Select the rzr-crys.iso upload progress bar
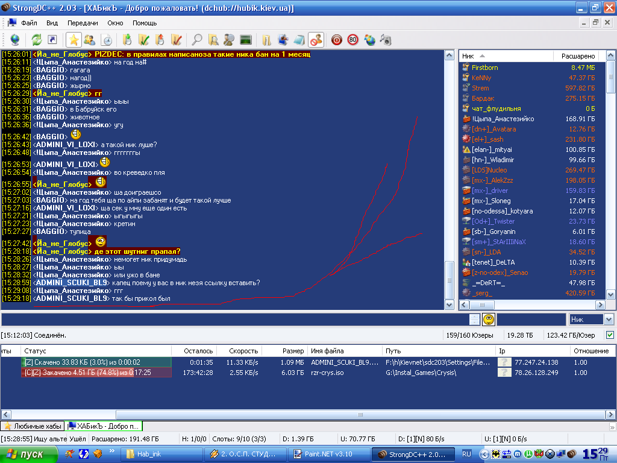 click(x=96, y=373)
